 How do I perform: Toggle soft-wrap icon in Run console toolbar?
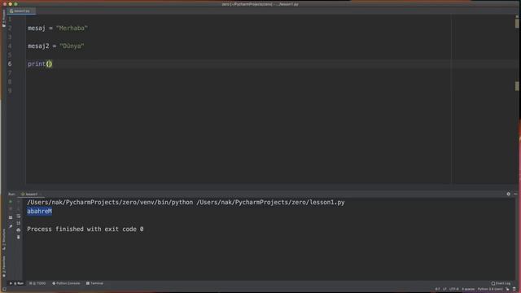[18, 216]
